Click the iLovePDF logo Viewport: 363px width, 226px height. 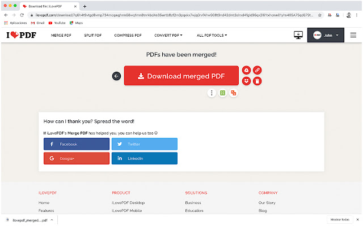click(22, 35)
